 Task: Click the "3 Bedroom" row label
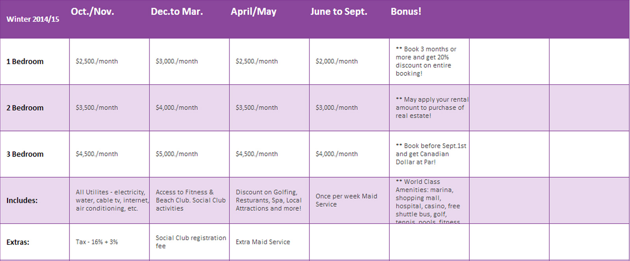(x=25, y=154)
